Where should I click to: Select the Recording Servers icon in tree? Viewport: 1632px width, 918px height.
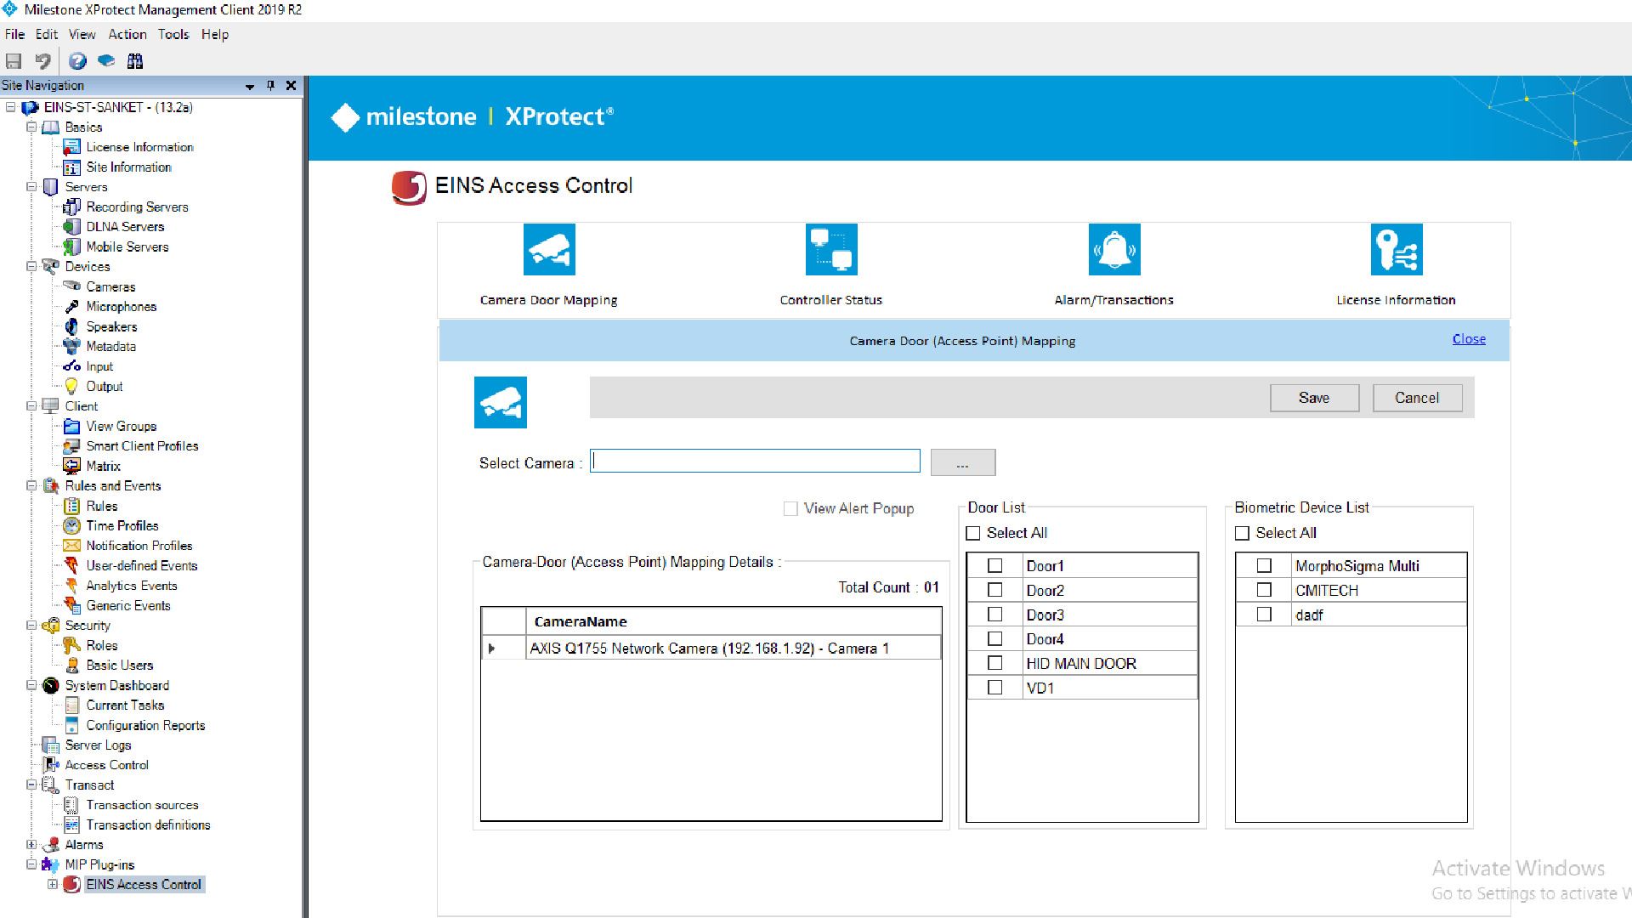[x=72, y=207]
